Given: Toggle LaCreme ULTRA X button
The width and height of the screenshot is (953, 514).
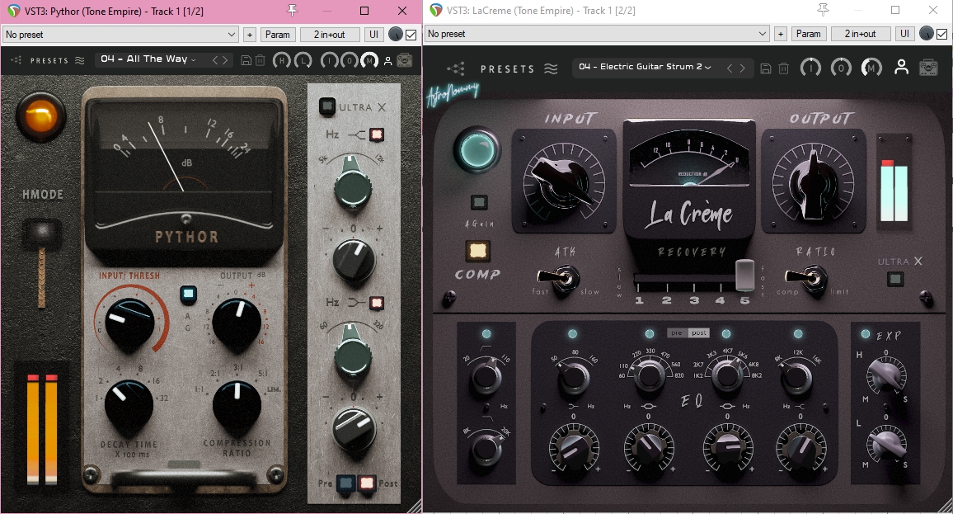Looking at the screenshot, I should tap(895, 279).
